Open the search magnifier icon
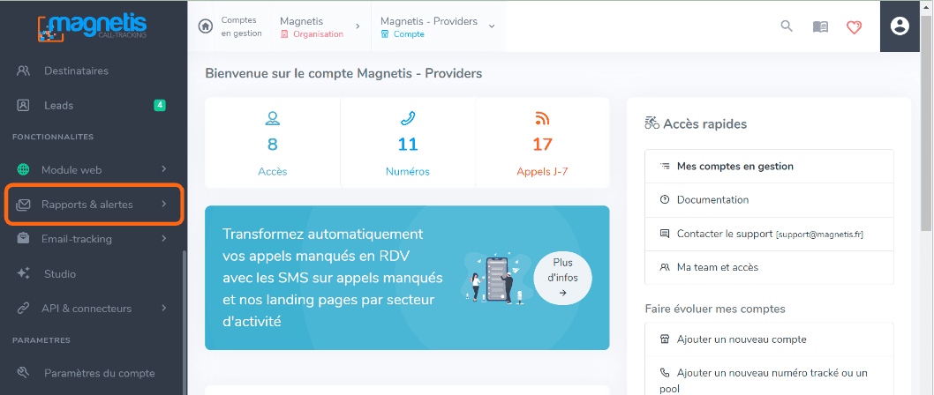 click(787, 26)
